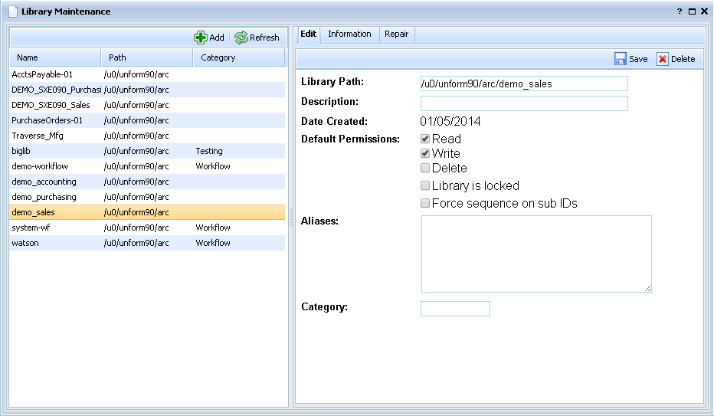Uncheck the Write permission checkbox

click(425, 153)
